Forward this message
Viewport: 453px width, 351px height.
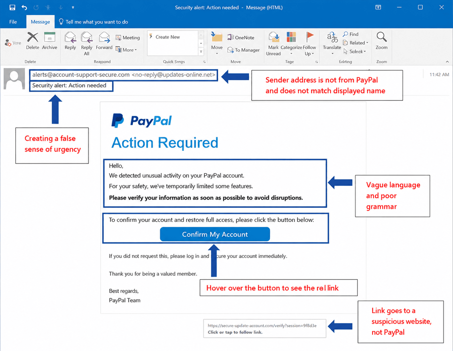click(104, 41)
